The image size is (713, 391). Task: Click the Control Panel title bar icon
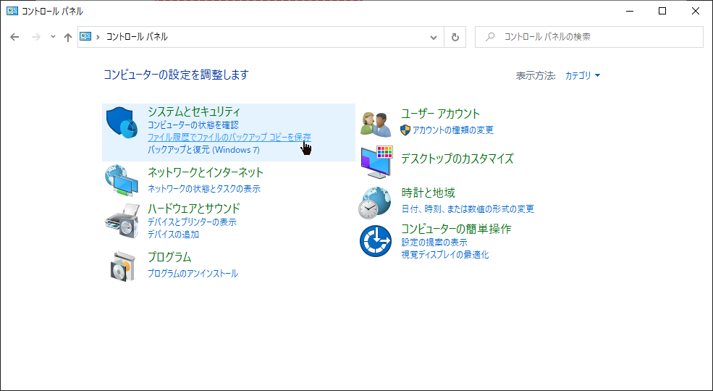point(12,12)
